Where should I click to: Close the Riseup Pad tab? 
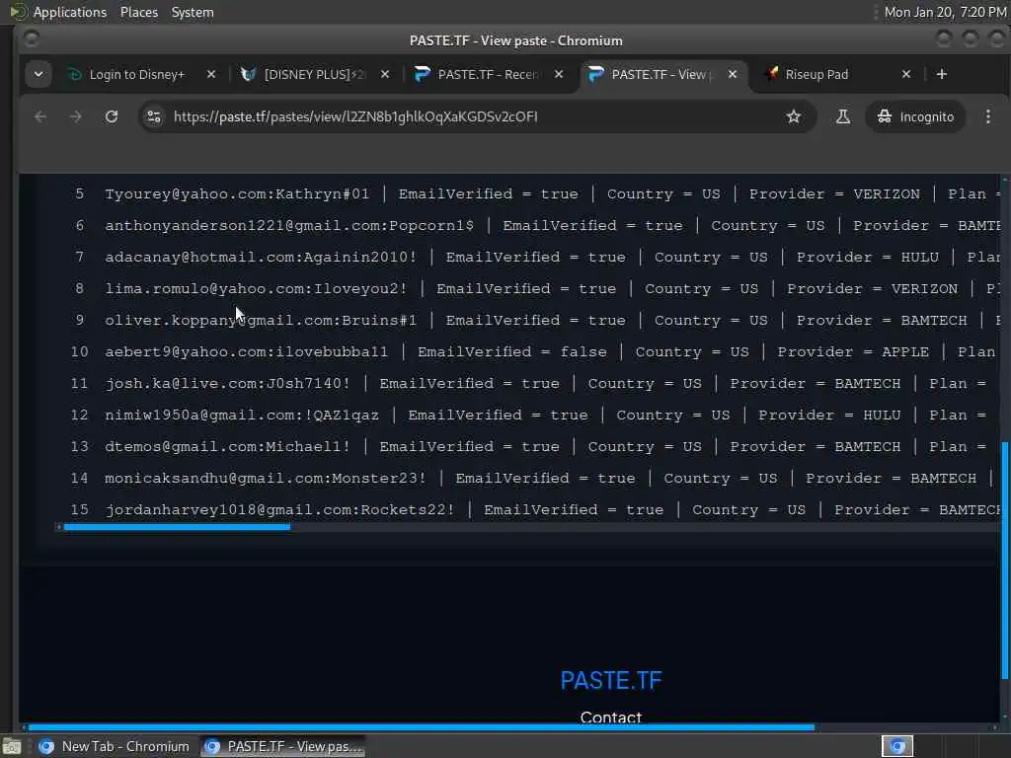[x=906, y=74]
